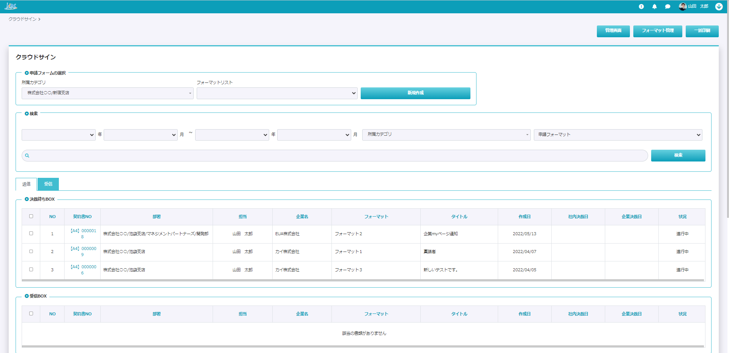Expand 株式会社○○/新宿支店 category dropdown
729x353 pixels.
[x=107, y=93]
